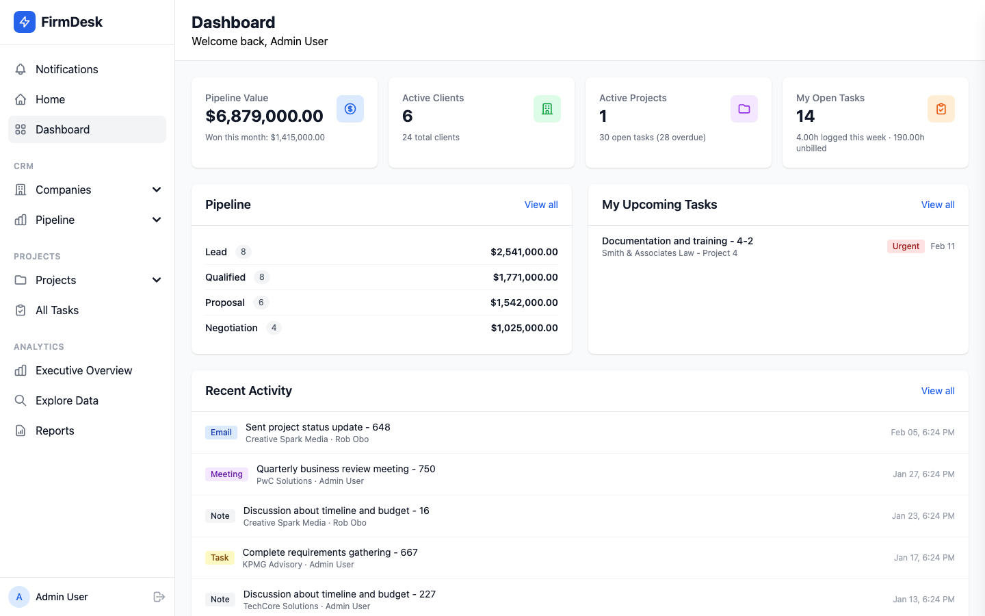Click the dollar icon on Pipeline Value card
985x616 pixels.
[x=350, y=108]
